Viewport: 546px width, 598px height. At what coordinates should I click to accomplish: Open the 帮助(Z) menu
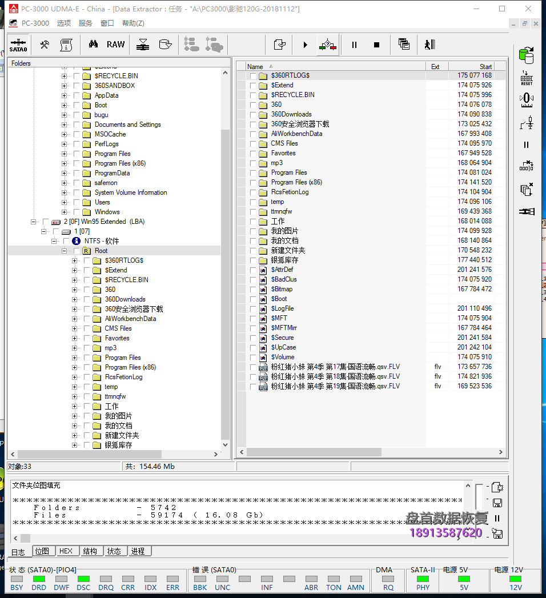[133, 23]
